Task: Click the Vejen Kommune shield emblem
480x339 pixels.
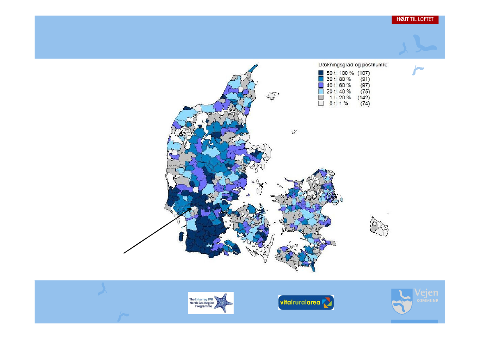Action: click(x=401, y=301)
